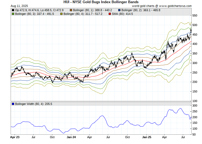Image resolution: width=202 pixels, height=144 pixels.
Task: Click the 50 value on the width axis
Action: pyautogui.click(x=195, y=134)
